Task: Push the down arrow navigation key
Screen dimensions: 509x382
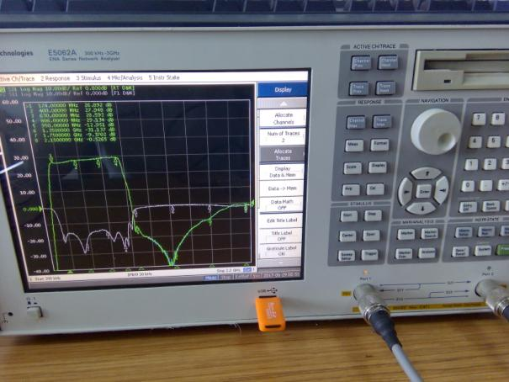Action: tap(422, 209)
